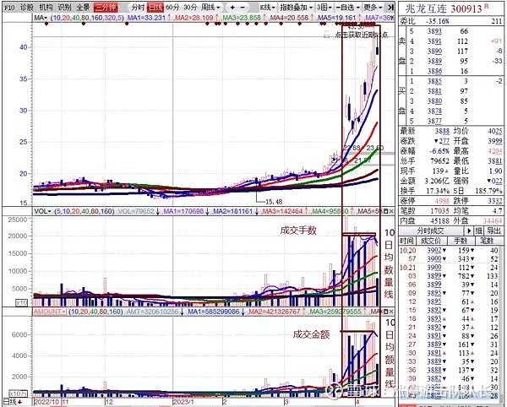Switch to the 分时 intraday tab
This screenshot has height=407, width=507.
pos(135,6)
